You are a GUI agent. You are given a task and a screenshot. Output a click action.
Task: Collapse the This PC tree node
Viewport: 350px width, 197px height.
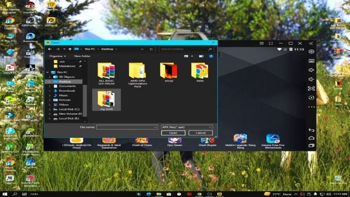pos(48,72)
